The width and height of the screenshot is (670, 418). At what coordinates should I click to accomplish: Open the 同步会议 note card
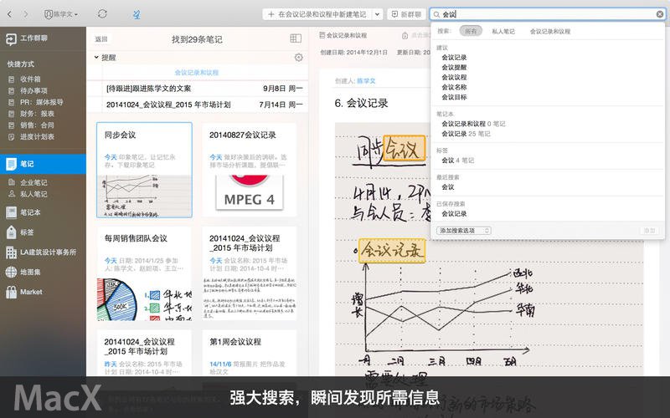coord(137,170)
